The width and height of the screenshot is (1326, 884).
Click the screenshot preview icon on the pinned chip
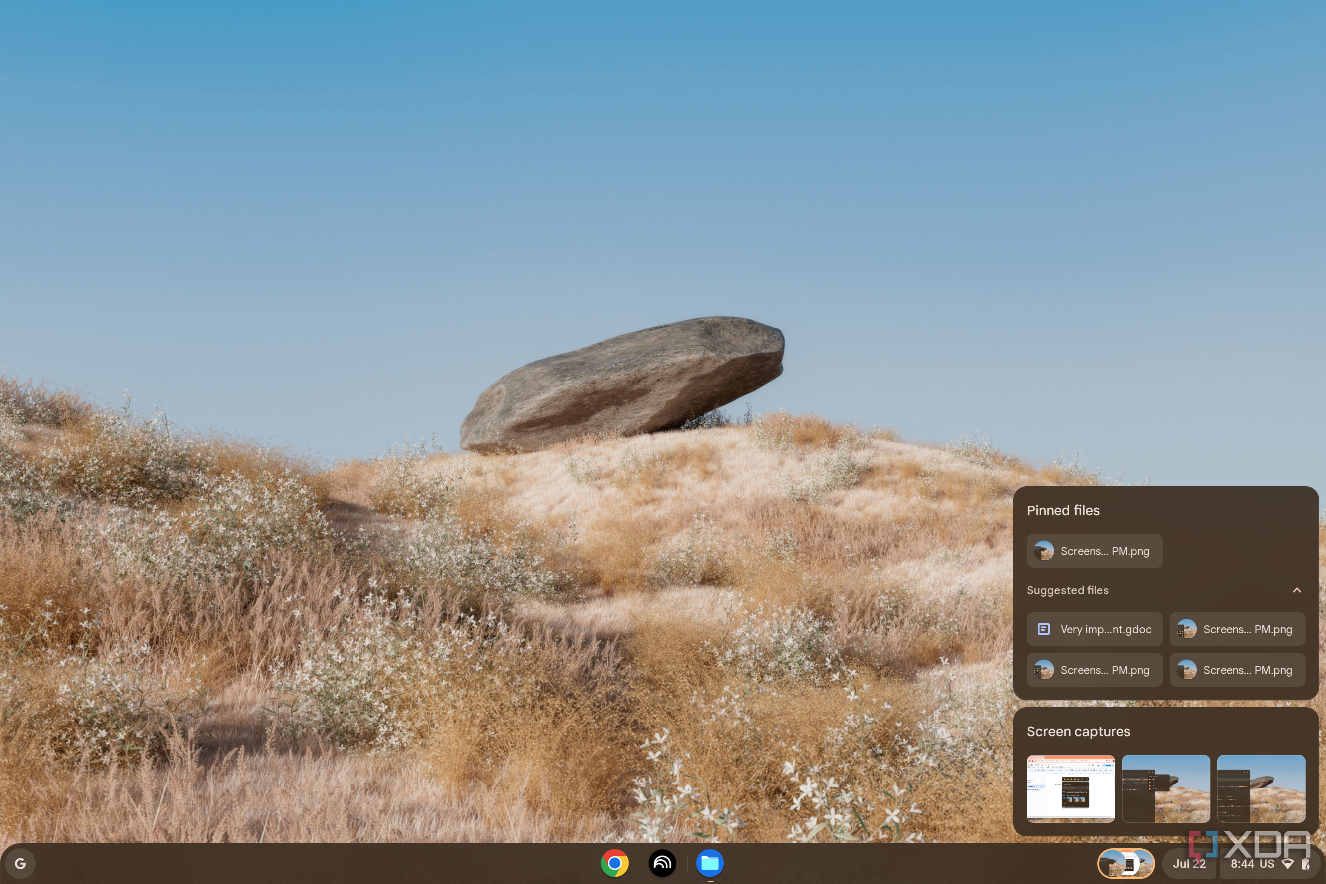[1044, 551]
